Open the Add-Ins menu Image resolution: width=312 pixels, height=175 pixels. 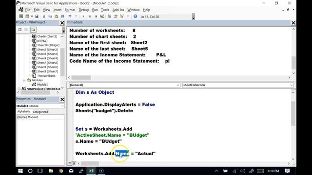(118, 10)
